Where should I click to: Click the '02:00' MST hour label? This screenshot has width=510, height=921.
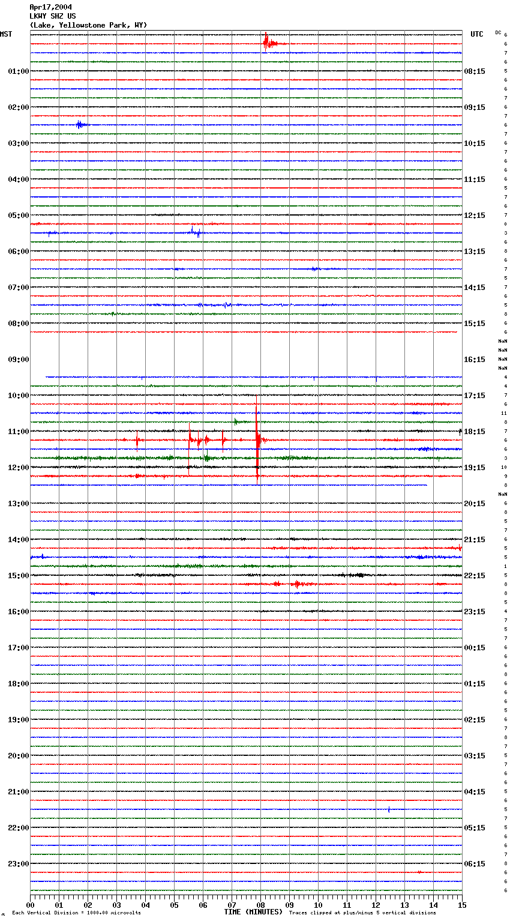[19, 107]
